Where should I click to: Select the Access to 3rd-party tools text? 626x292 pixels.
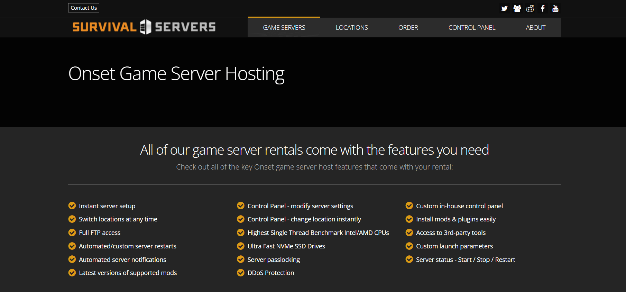point(451,233)
